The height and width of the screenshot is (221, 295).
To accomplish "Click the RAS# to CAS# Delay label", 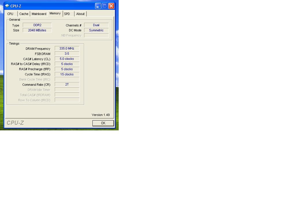I will pyautogui.click(x=31, y=64).
